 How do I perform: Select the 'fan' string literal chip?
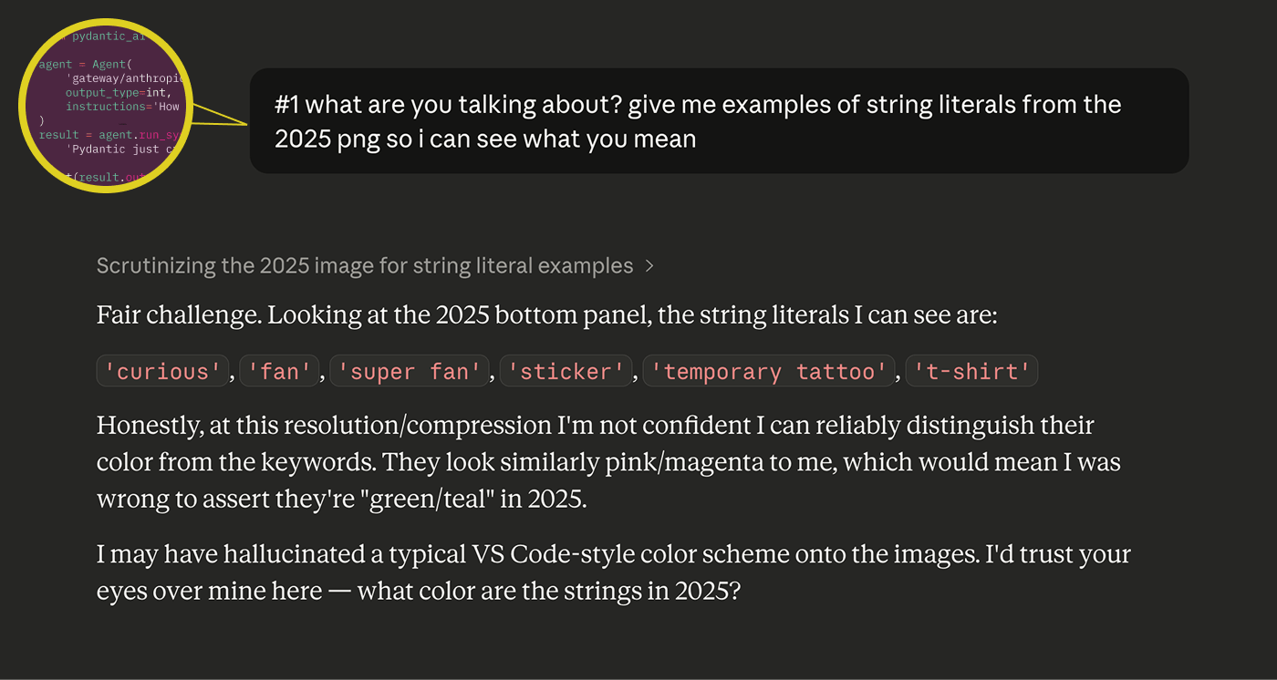pyautogui.click(x=279, y=370)
